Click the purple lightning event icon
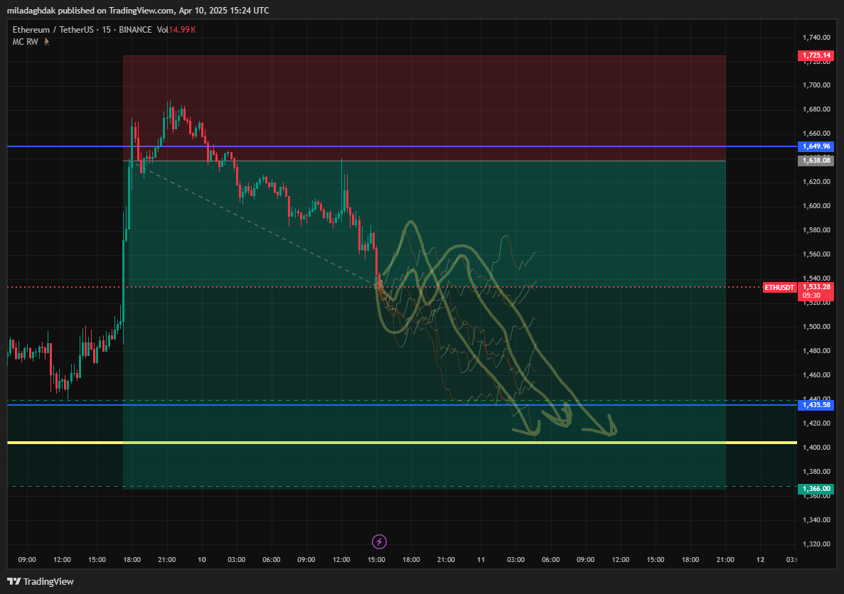The image size is (844, 594). point(380,541)
